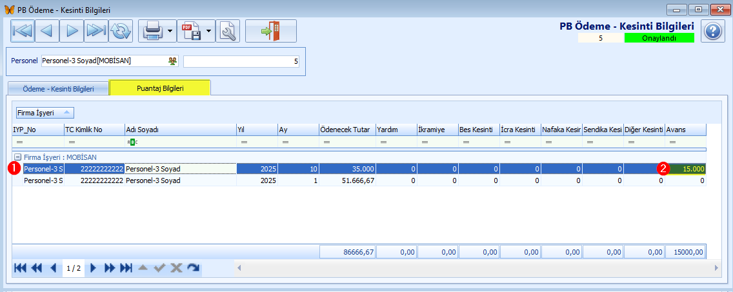Go to the first record in toolbar

22,30
